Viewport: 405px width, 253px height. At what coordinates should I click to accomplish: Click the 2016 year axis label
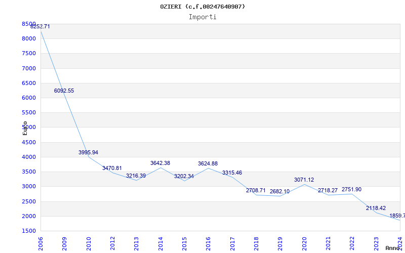tap(208, 244)
